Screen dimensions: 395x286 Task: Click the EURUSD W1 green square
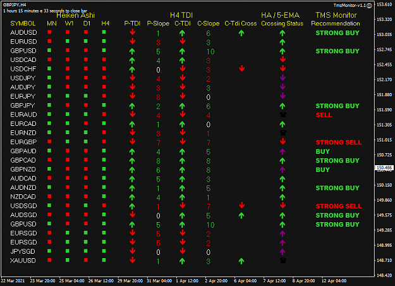pyautogui.click(x=68, y=41)
